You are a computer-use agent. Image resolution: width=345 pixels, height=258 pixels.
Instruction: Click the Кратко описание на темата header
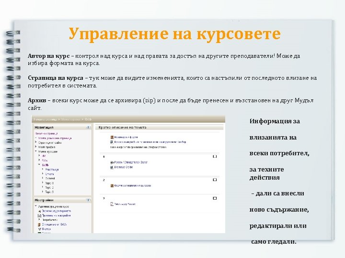(x=122, y=128)
